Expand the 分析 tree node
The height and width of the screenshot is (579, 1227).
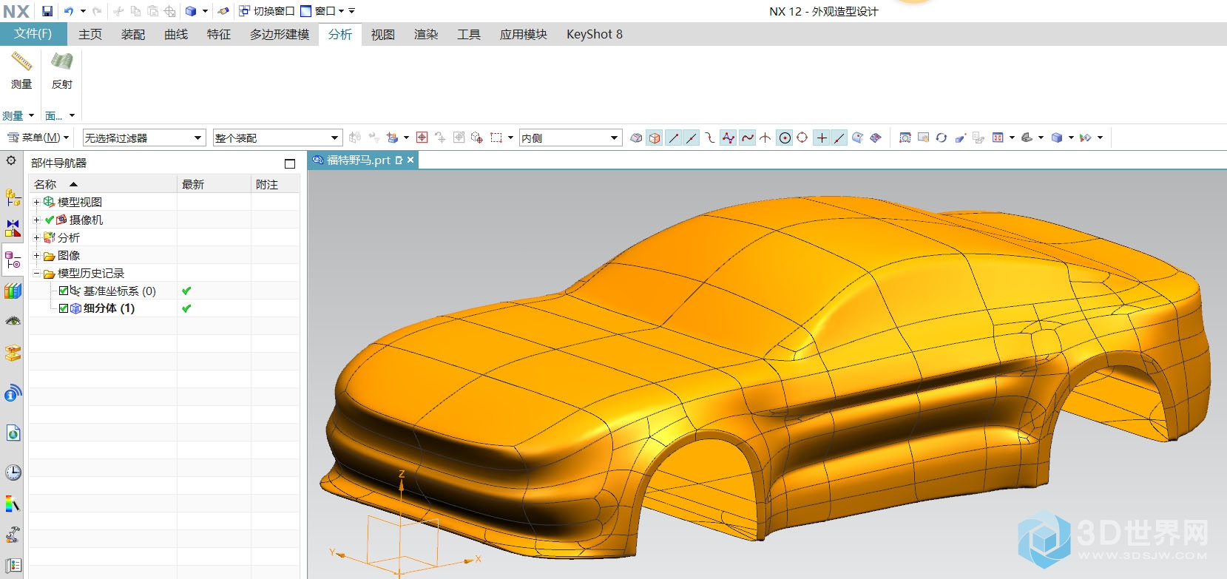point(36,237)
